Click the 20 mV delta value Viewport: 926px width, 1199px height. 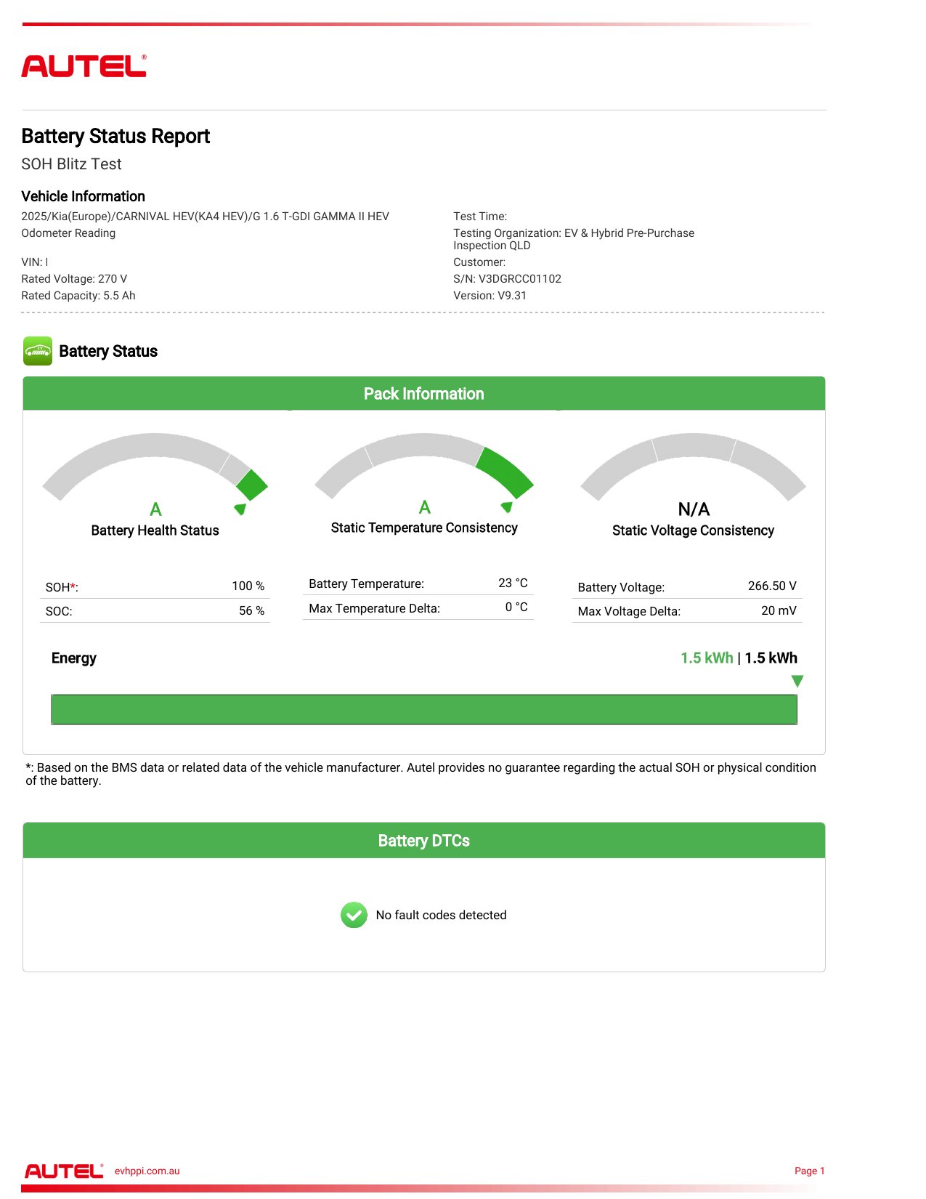tap(779, 611)
